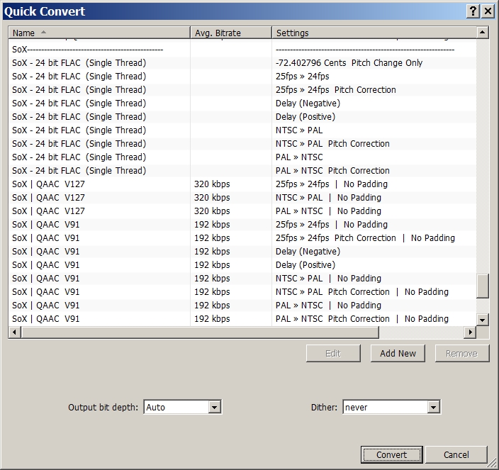Viewport: 499px width, 470px height.
Task: Select QAAC V91 25fps » 24fps Pitch Correction preset
Action: coord(242,238)
